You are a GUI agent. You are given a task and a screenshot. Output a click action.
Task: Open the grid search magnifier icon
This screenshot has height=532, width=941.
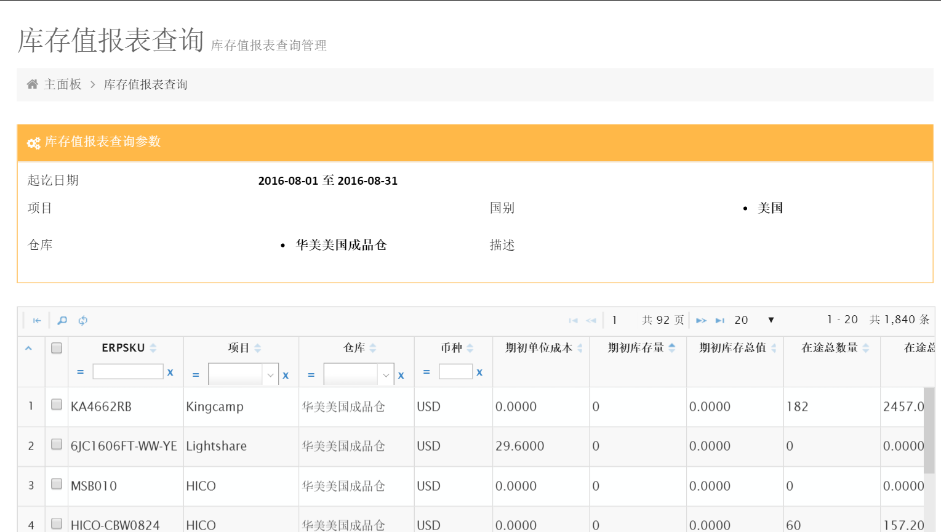coord(62,320)
